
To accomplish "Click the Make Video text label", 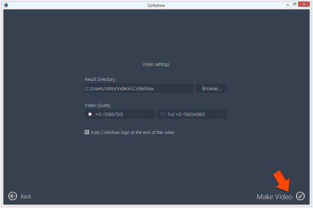I will point(274,197).
